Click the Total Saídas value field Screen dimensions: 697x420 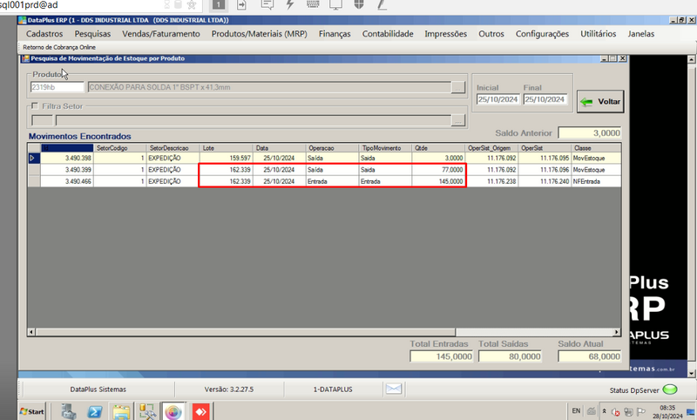click(x=511, y=356)
